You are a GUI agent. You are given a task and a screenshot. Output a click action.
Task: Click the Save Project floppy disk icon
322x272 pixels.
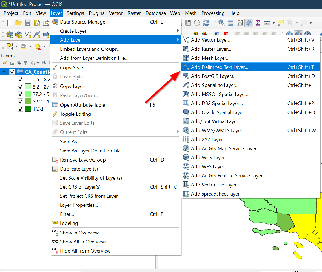tap(28, 22)
